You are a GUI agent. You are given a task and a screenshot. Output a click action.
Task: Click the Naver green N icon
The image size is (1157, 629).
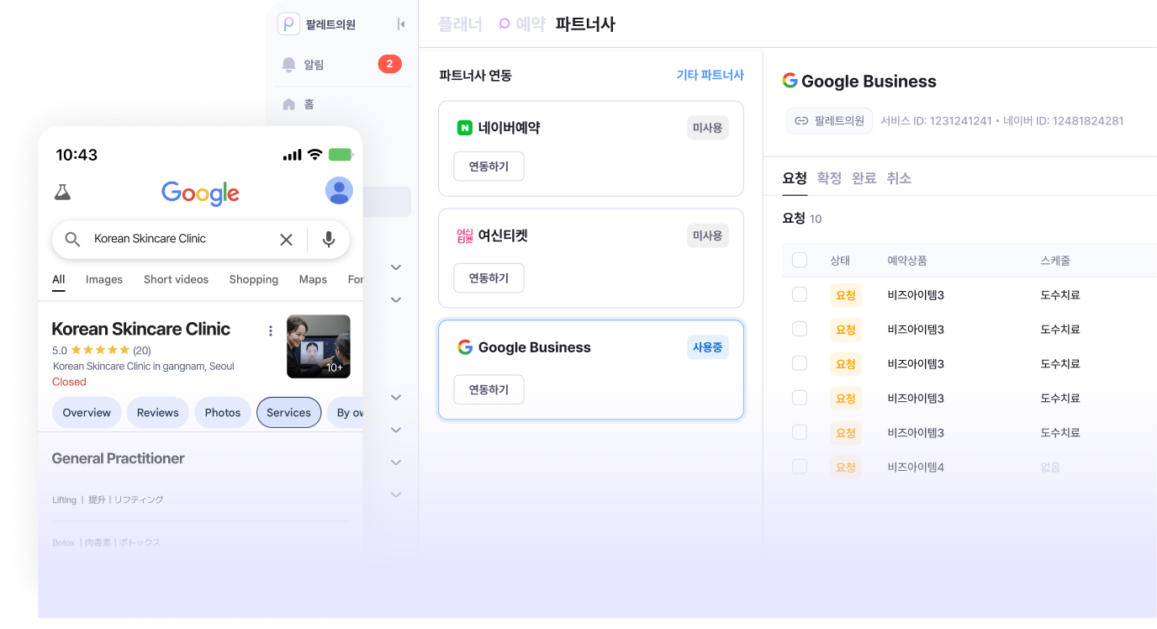coord(465,128)
